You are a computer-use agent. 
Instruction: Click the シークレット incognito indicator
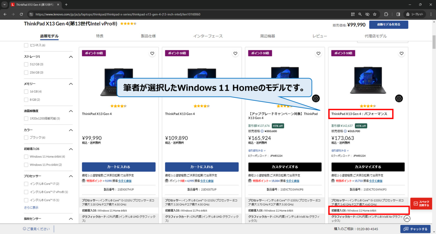(x=415, y=14)
